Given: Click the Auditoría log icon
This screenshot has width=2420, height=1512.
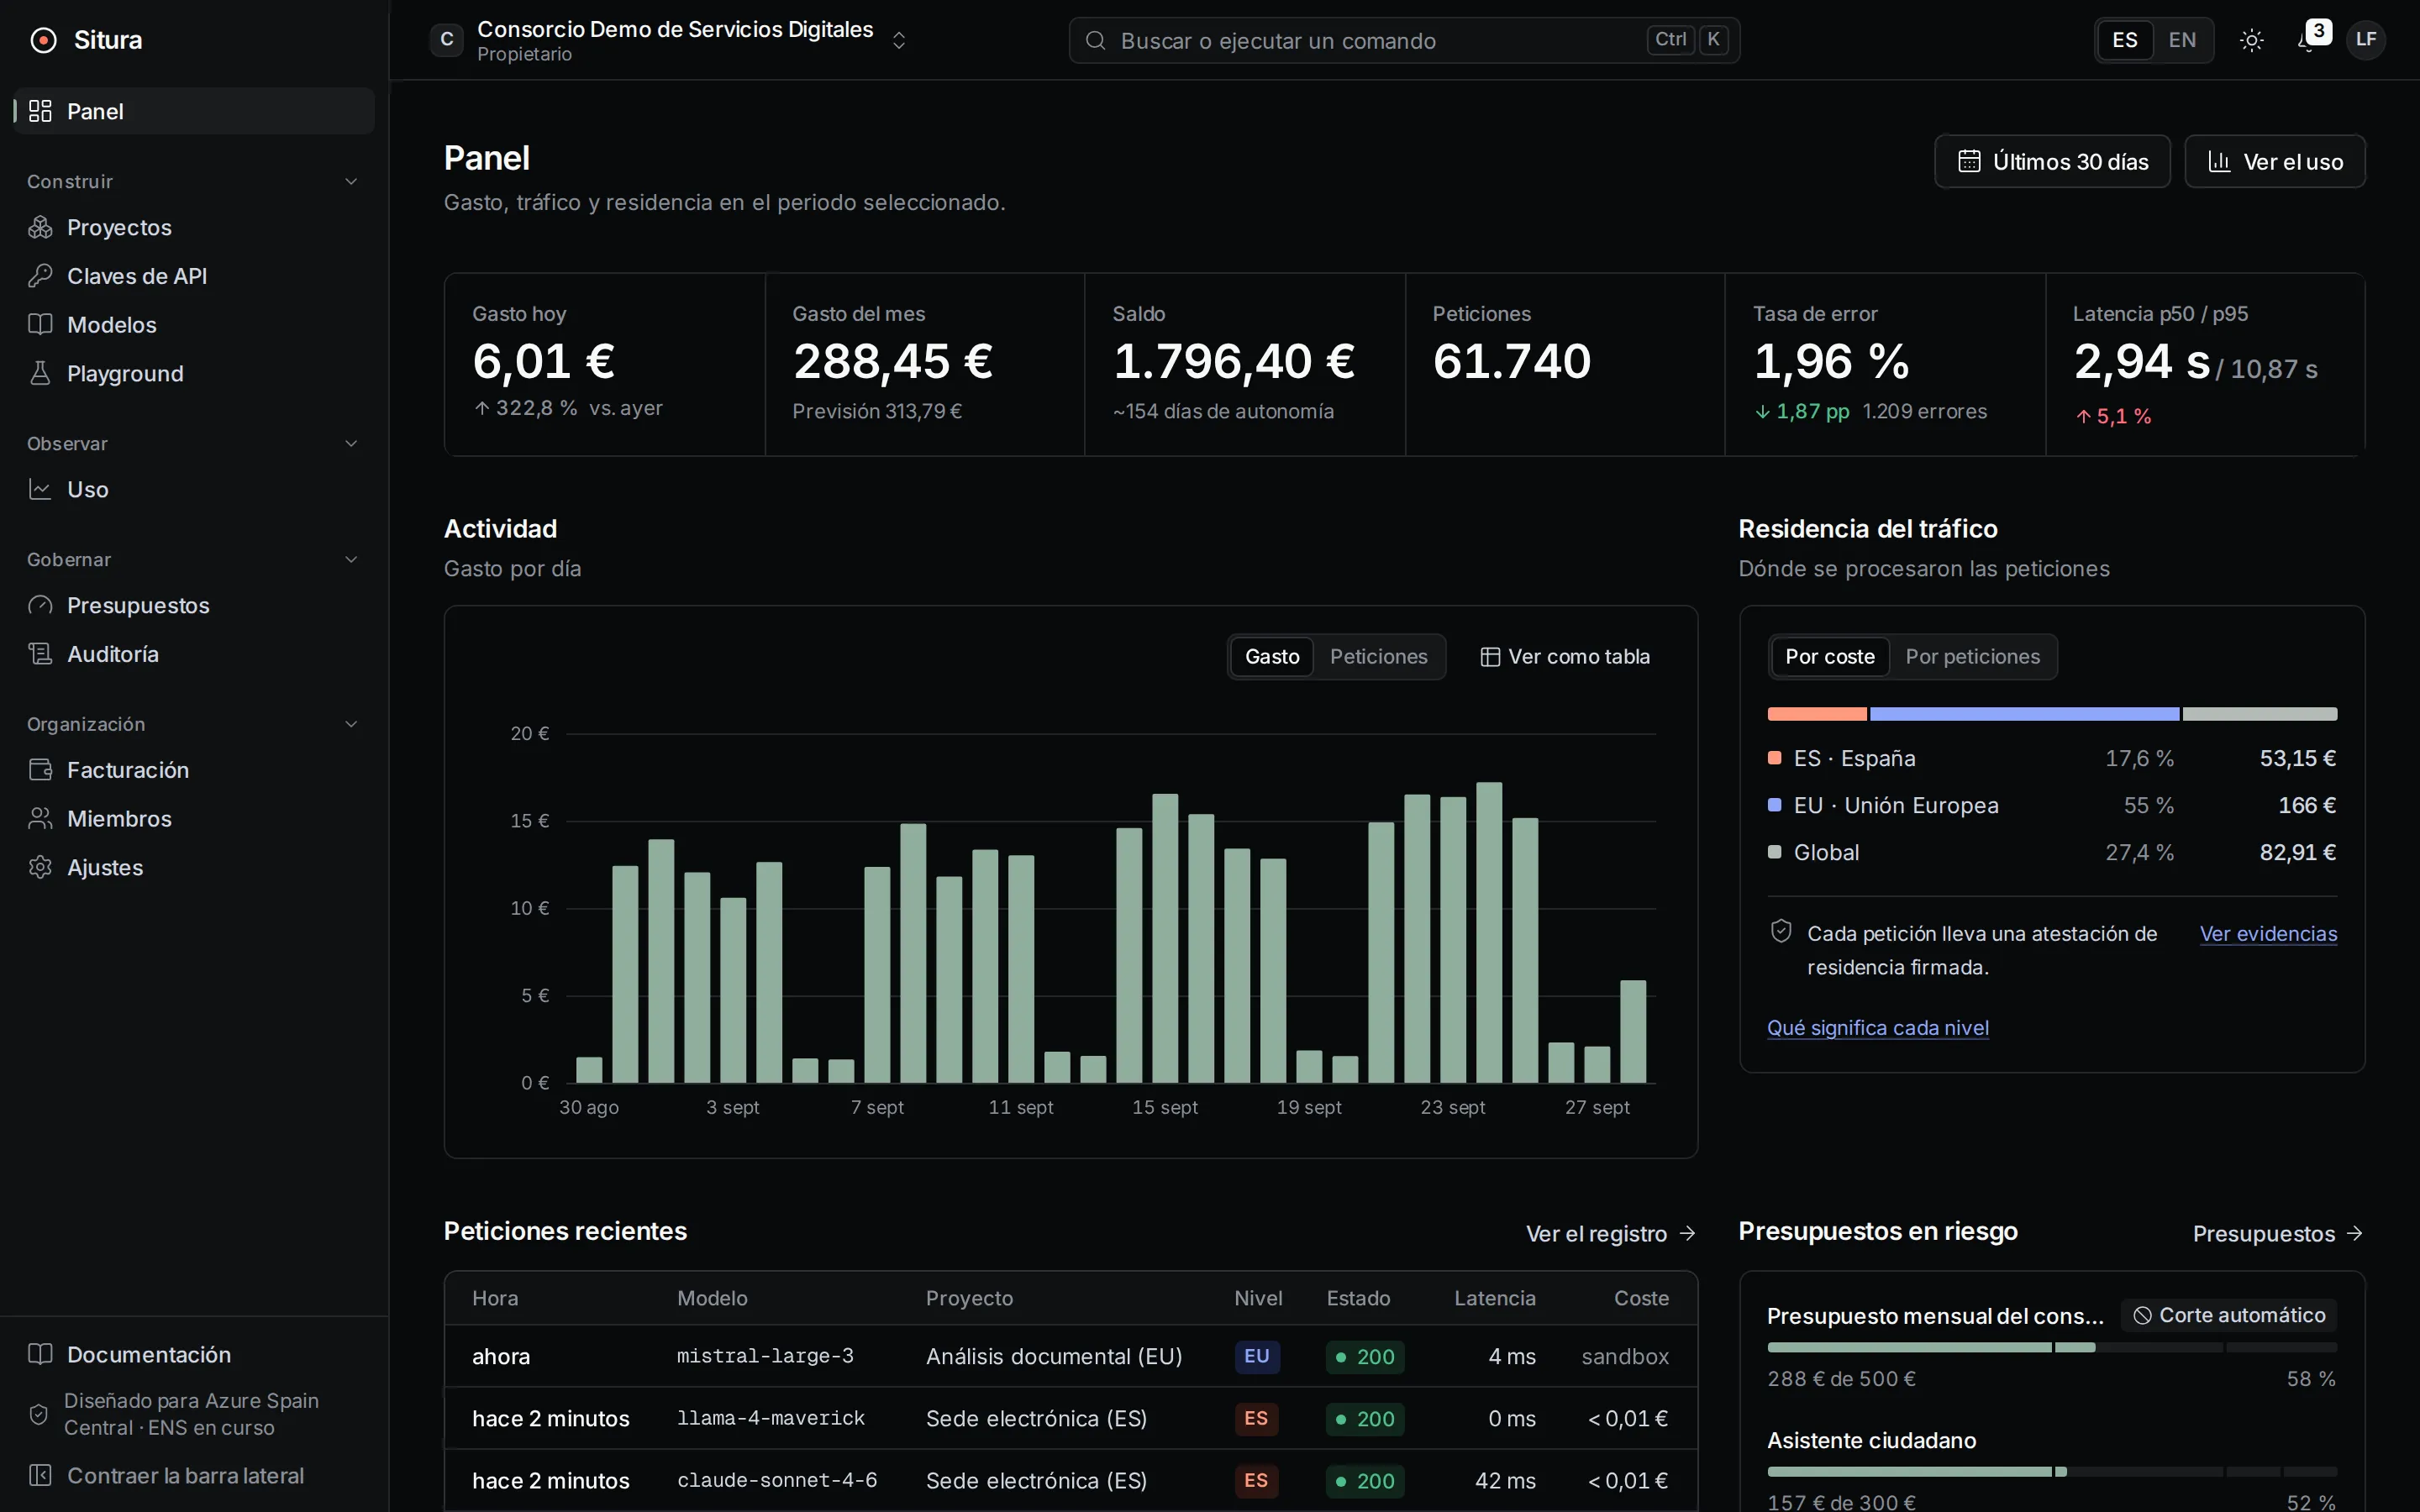Looking at the screenshot, I should click(x=40, y=654).
